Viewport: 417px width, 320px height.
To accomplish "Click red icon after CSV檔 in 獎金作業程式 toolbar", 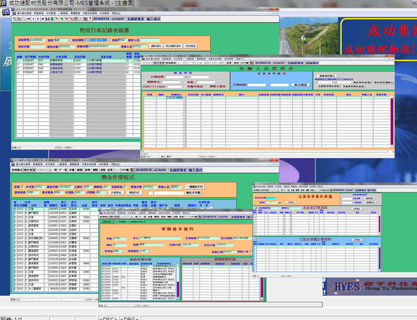I will click(x=132, y=170).
